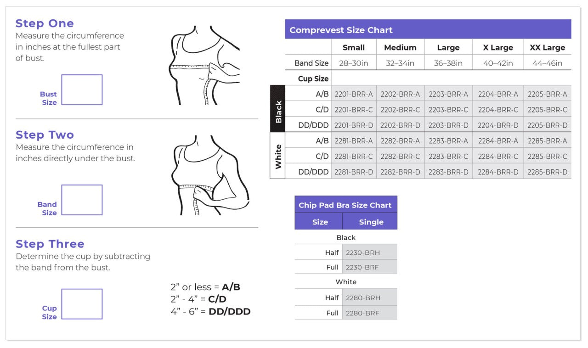Select the XX Large column header

click(547, 48)
